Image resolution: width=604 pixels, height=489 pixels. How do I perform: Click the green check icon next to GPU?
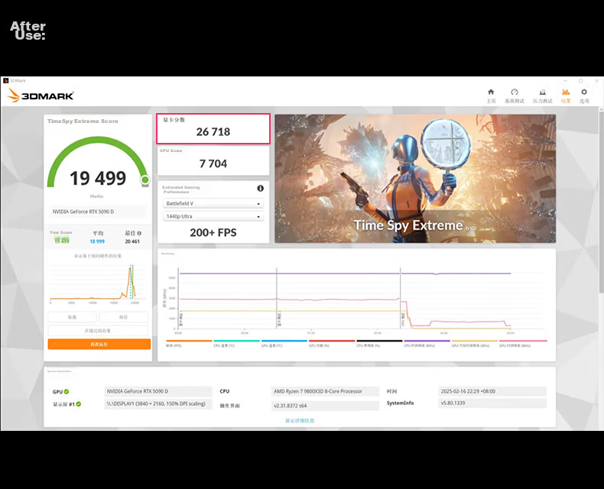(x=67, y=392)
